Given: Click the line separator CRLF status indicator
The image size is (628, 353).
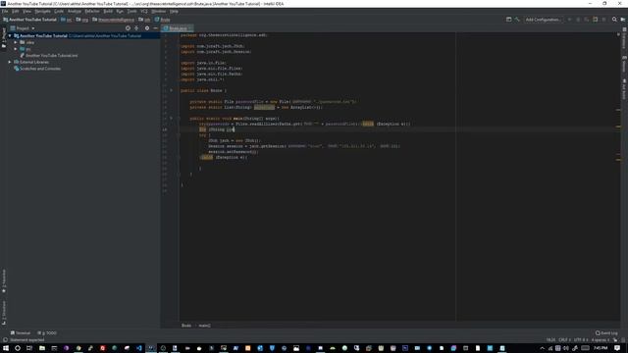Looking at the screenshot, I should click(564, 340).
